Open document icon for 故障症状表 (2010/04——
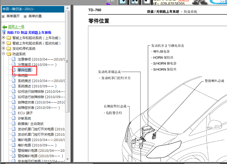This screenshot has width=227, height=164. point(14,102)
